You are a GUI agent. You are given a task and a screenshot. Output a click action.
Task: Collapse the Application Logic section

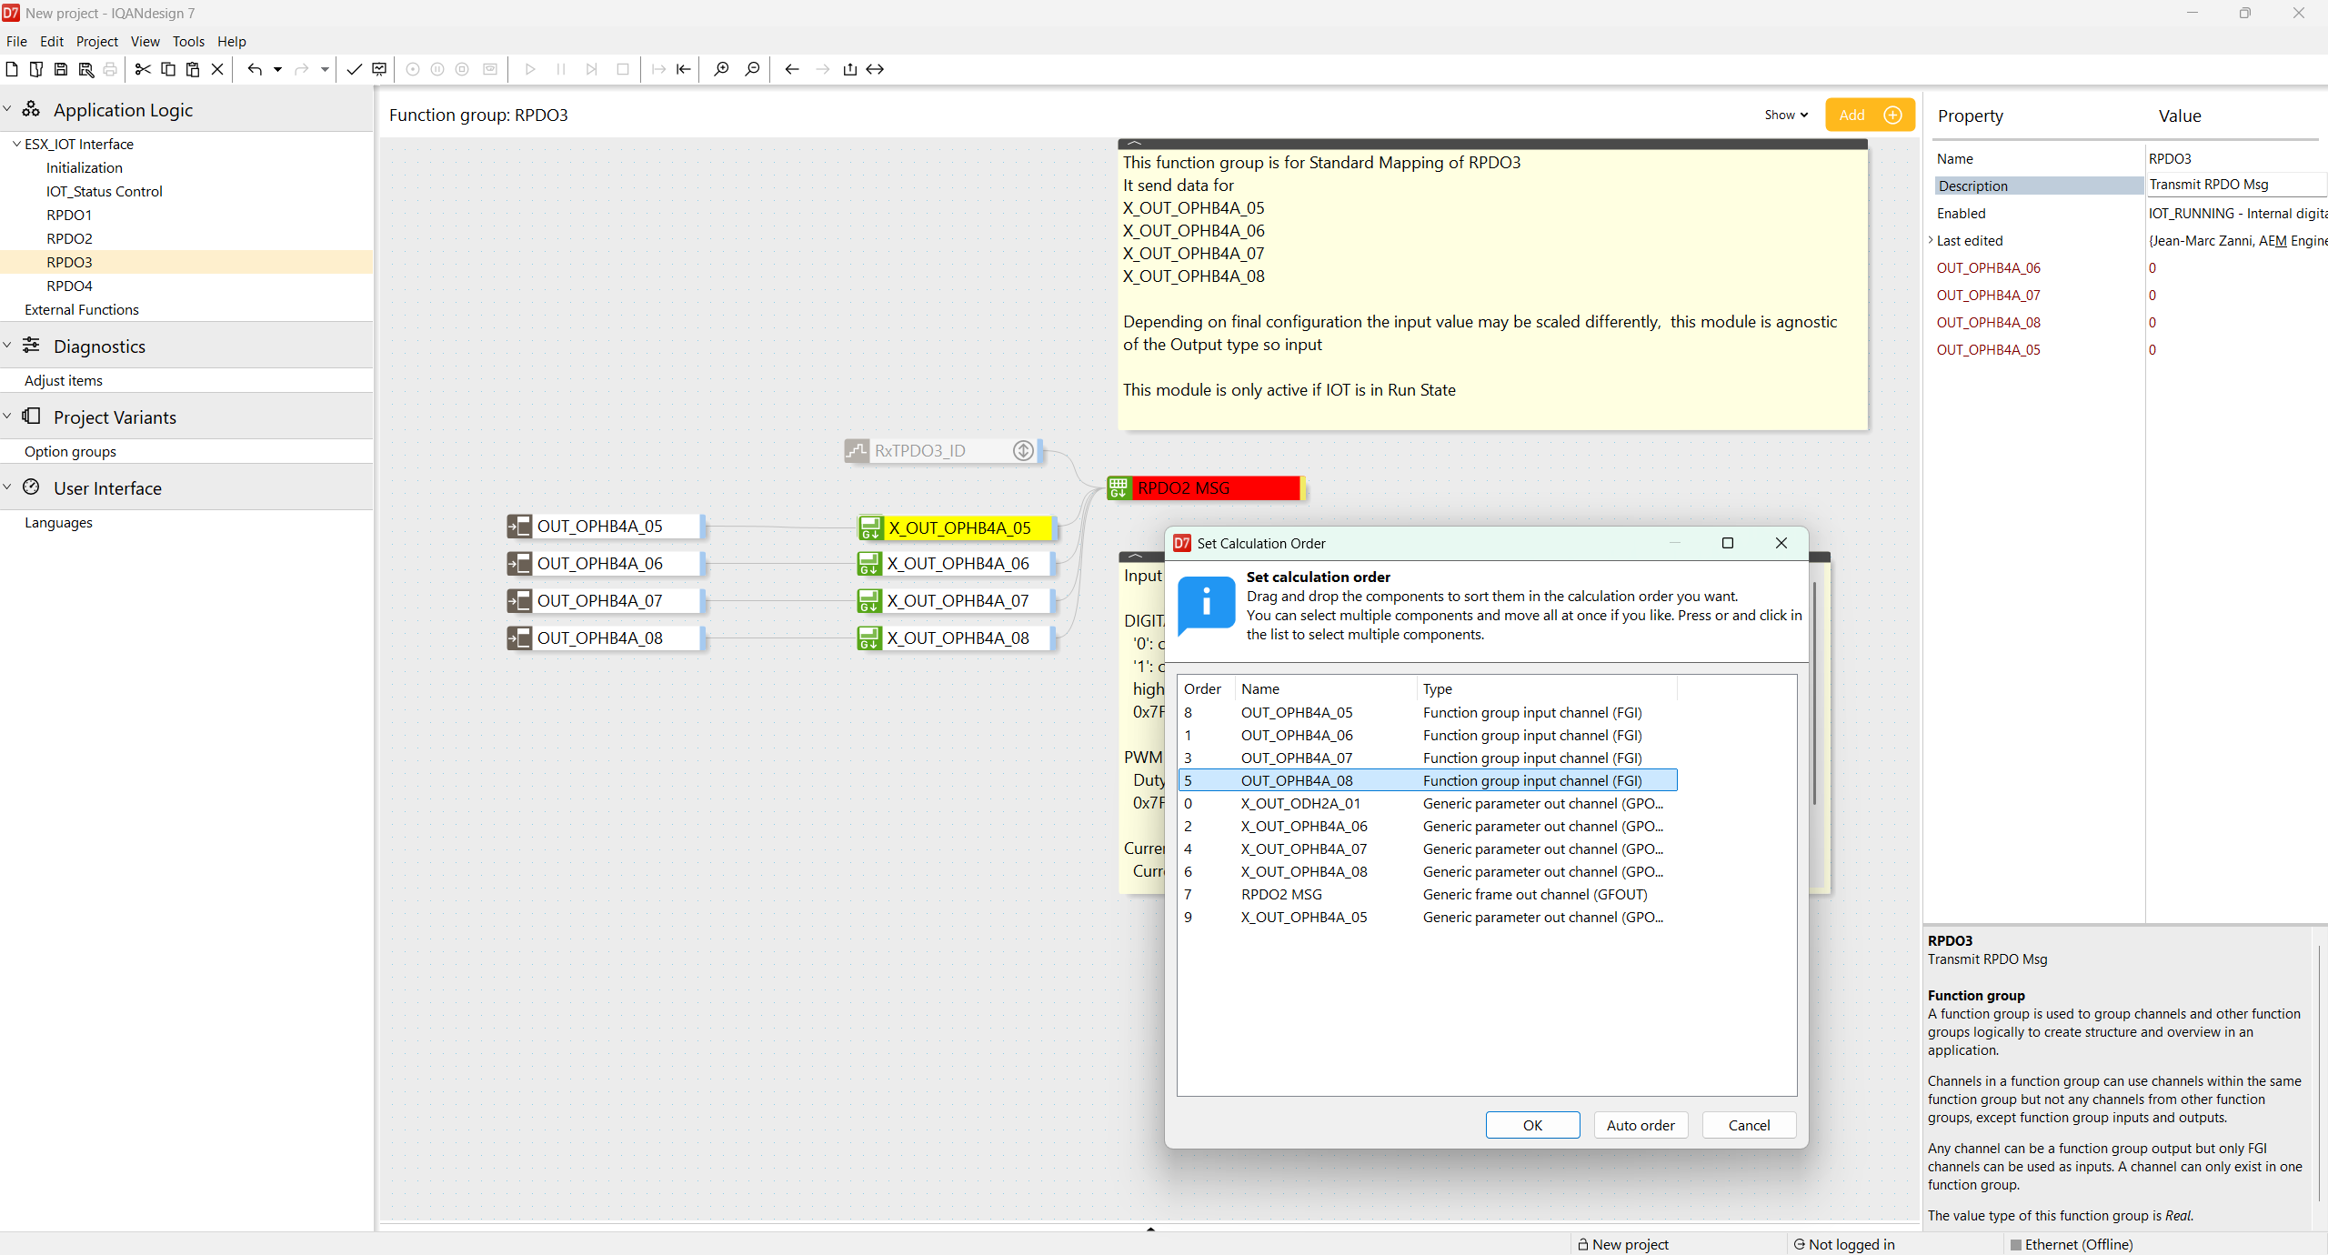click(x=7, y=109)
